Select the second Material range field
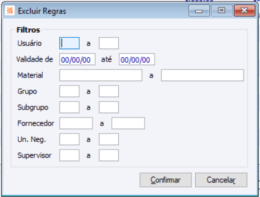Image resolution: width=260 pixels, height=197 pixels. (x=202, y=75)
